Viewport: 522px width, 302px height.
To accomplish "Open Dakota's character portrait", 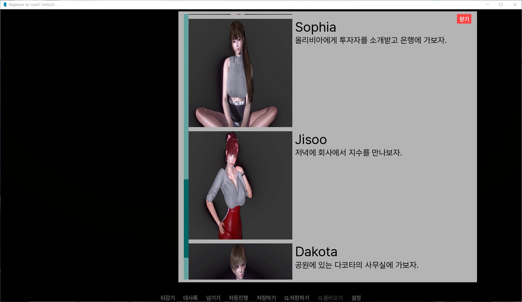I will tap(240, 261).
